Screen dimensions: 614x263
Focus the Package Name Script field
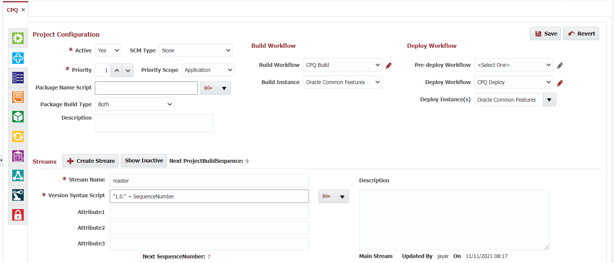coord(146,88)
